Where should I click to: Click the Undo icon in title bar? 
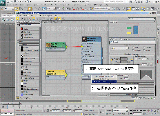(18, 1)
